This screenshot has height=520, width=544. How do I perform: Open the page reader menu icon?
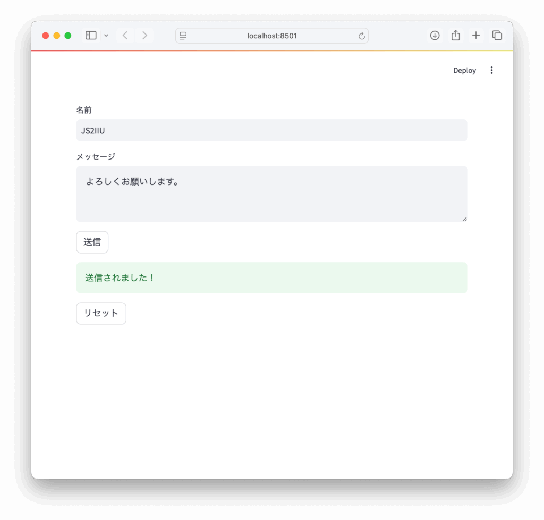183,36
